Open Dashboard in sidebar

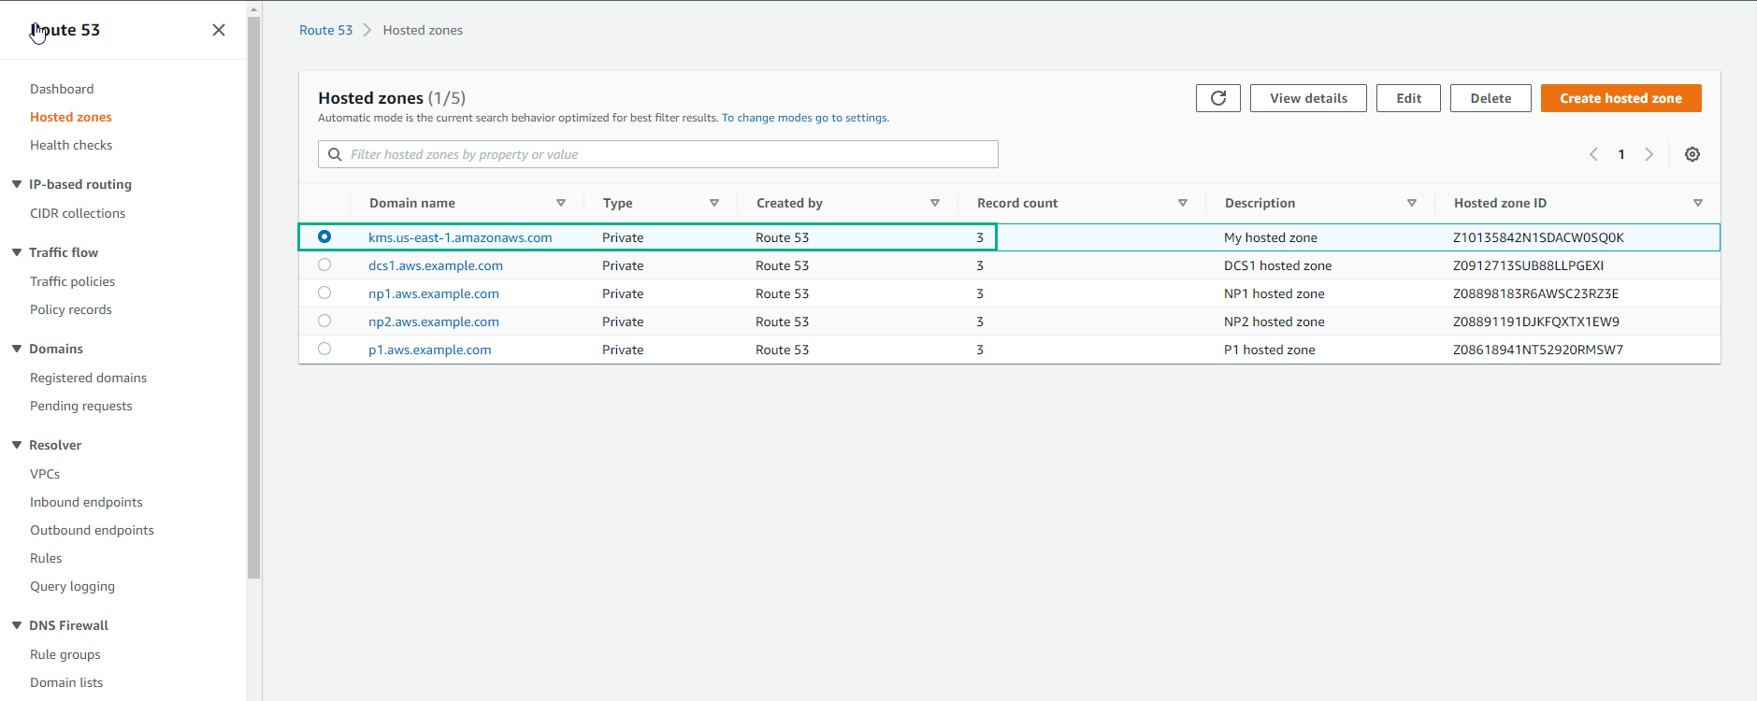coord(62,89)
